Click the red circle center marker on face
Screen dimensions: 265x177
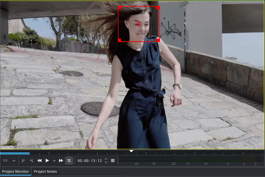139,24
